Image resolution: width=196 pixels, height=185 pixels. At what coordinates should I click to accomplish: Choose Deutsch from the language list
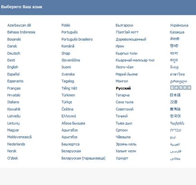click(x=14, y=53)
